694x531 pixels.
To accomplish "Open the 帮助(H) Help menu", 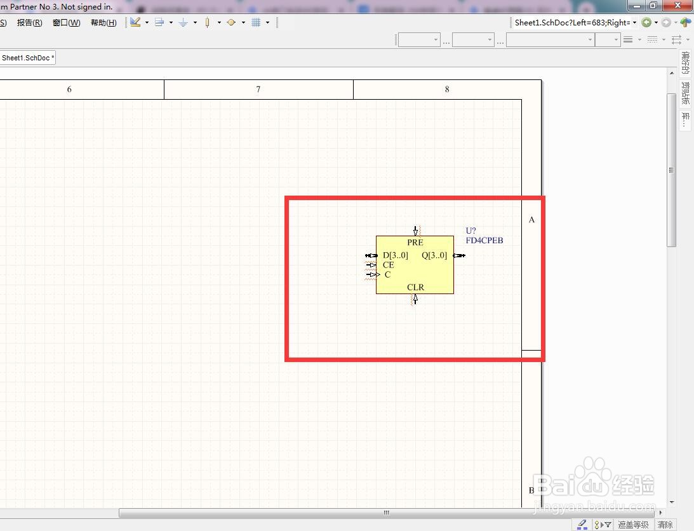I will point(103,23).
